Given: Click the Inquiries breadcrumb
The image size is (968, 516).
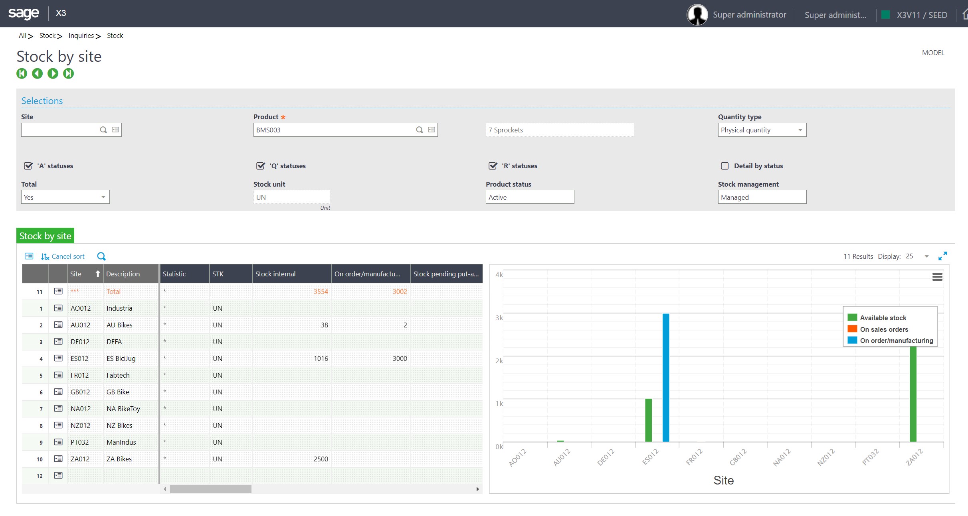Looking at the screenshot, I should (x=81, y=35).
